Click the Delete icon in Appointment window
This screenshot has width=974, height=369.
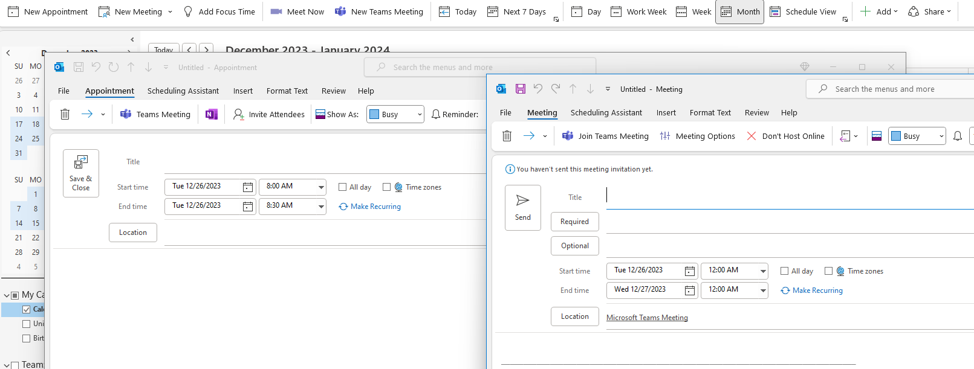[65, 114]
